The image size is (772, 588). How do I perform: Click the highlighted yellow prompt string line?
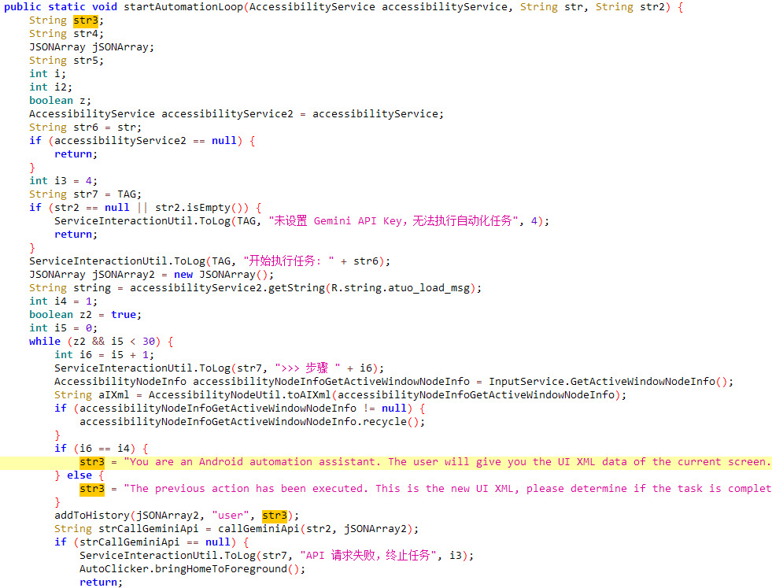[x=386, y=462]
